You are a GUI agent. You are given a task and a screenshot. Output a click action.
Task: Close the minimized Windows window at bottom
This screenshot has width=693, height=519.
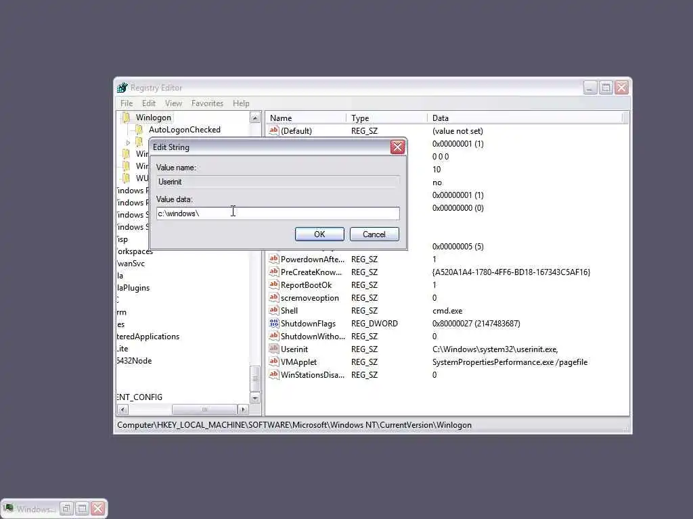coord(98,509)
